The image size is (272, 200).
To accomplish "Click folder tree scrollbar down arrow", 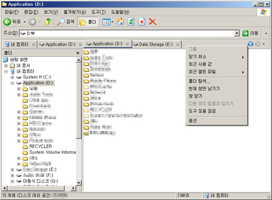I will pyautogui.click(x=79, y=183).
